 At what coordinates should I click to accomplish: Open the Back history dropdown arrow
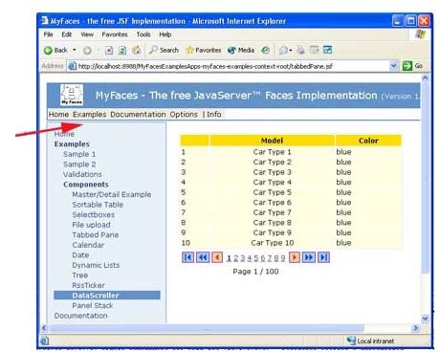coord(75,50)
